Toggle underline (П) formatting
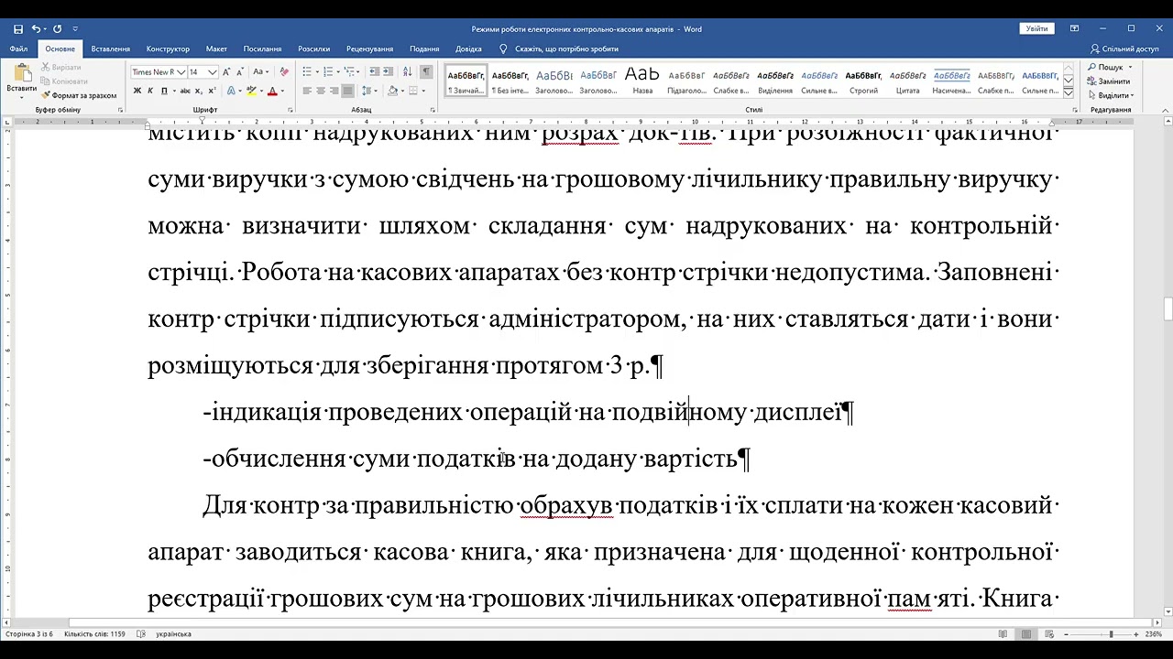Viewport: 1173px width, 659px height. pos(164,91)
